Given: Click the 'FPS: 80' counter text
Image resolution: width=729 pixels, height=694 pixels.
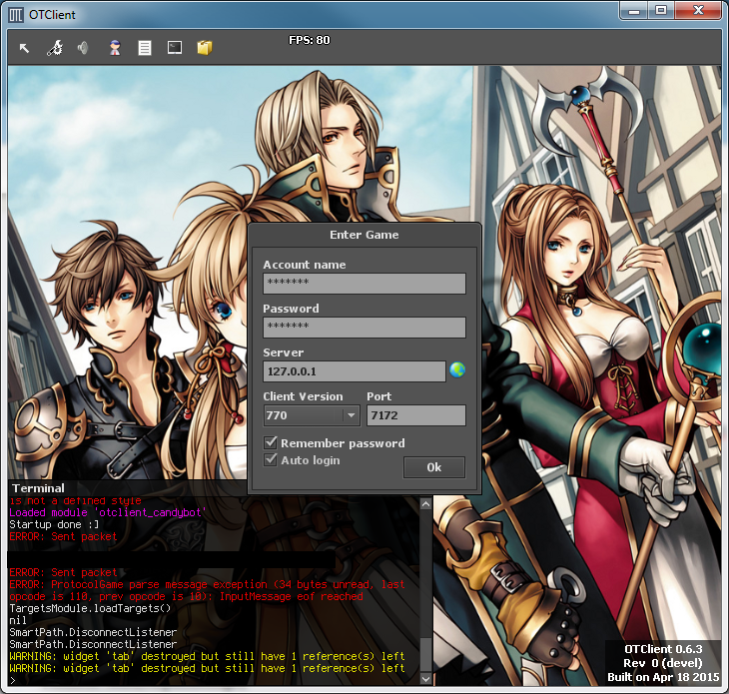Looking at the screenshot, I should tap(310, 40).
